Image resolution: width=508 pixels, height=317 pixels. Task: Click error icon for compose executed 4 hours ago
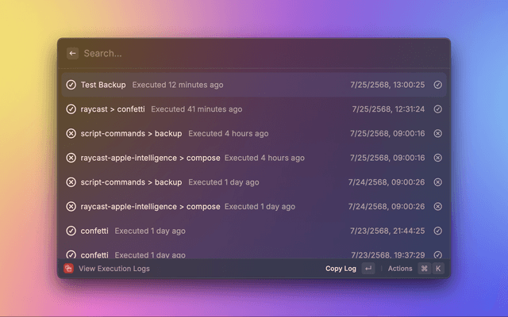71,158
